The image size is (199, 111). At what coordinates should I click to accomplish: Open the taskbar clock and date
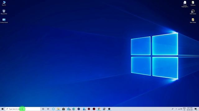click(x=190, y=109)
